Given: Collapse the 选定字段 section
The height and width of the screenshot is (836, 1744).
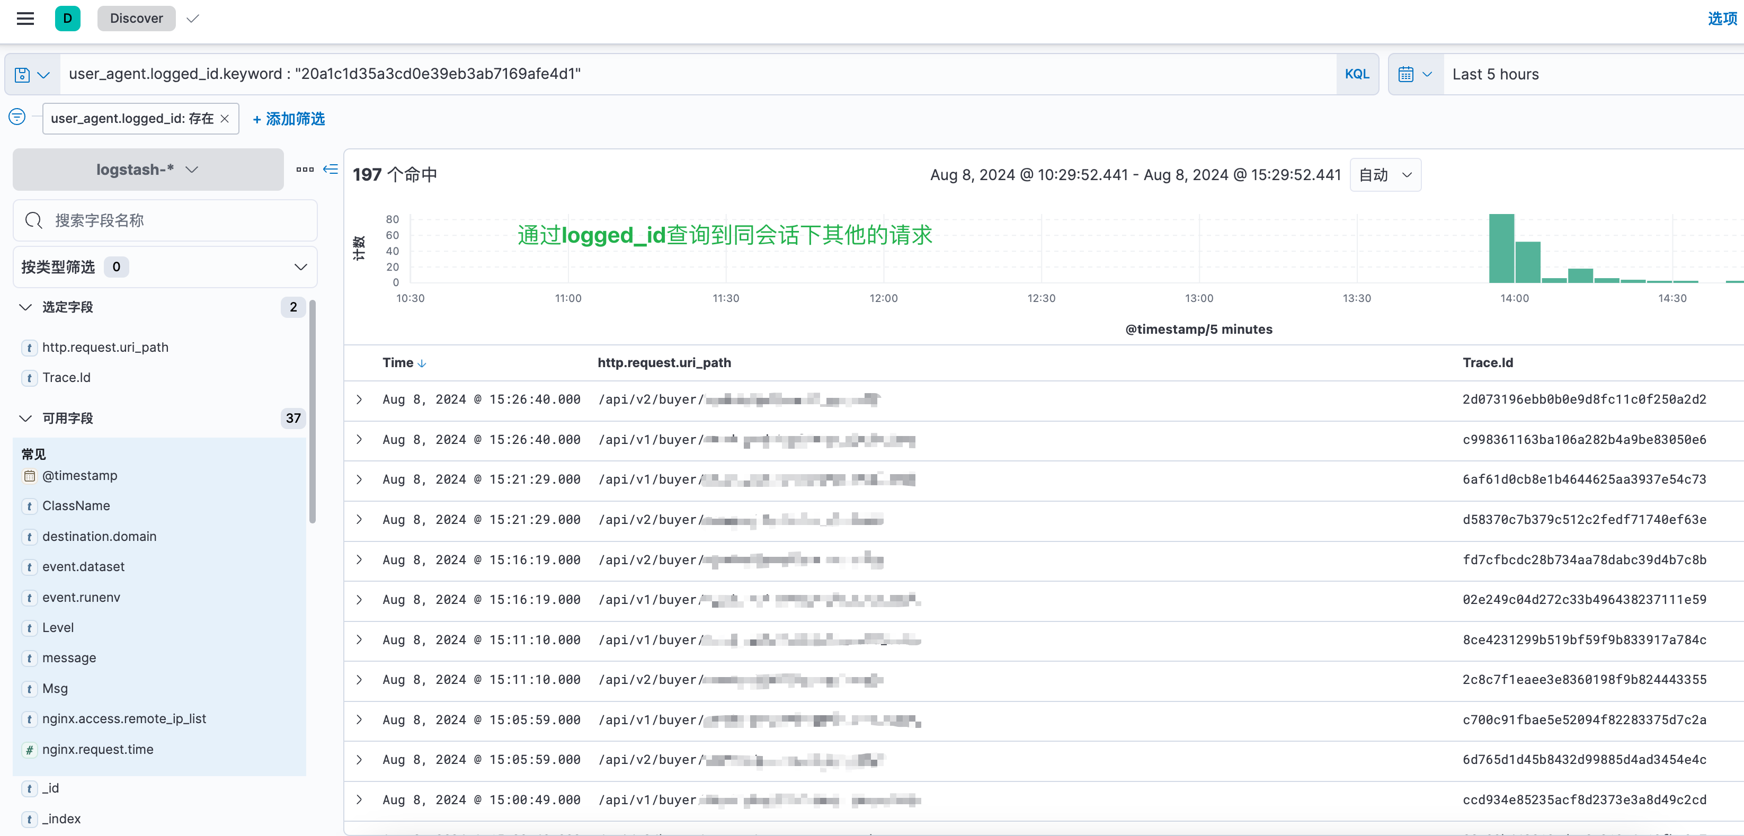Looking at the screenshot, I should tap(26, 307).
